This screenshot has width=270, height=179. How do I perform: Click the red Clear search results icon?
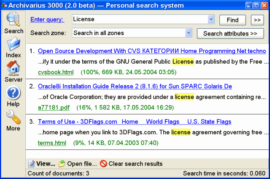pos(103,164)
